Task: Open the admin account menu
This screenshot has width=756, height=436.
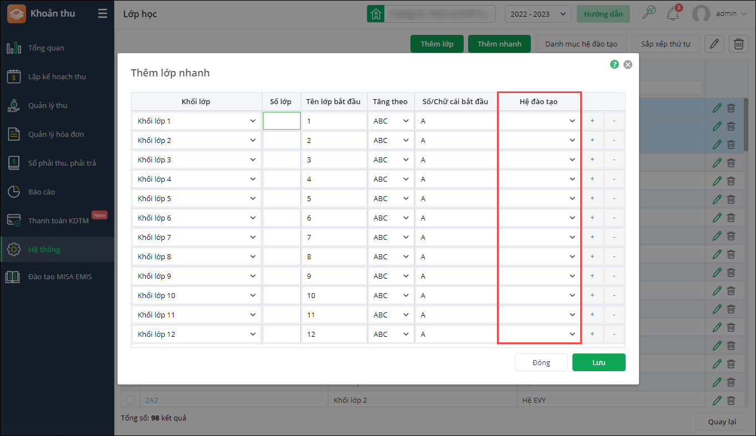Action: 732,13
